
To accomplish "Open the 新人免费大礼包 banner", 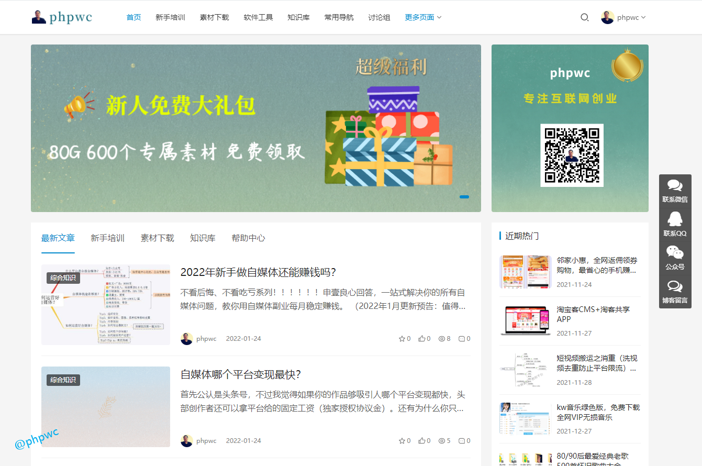I will 256,128.
